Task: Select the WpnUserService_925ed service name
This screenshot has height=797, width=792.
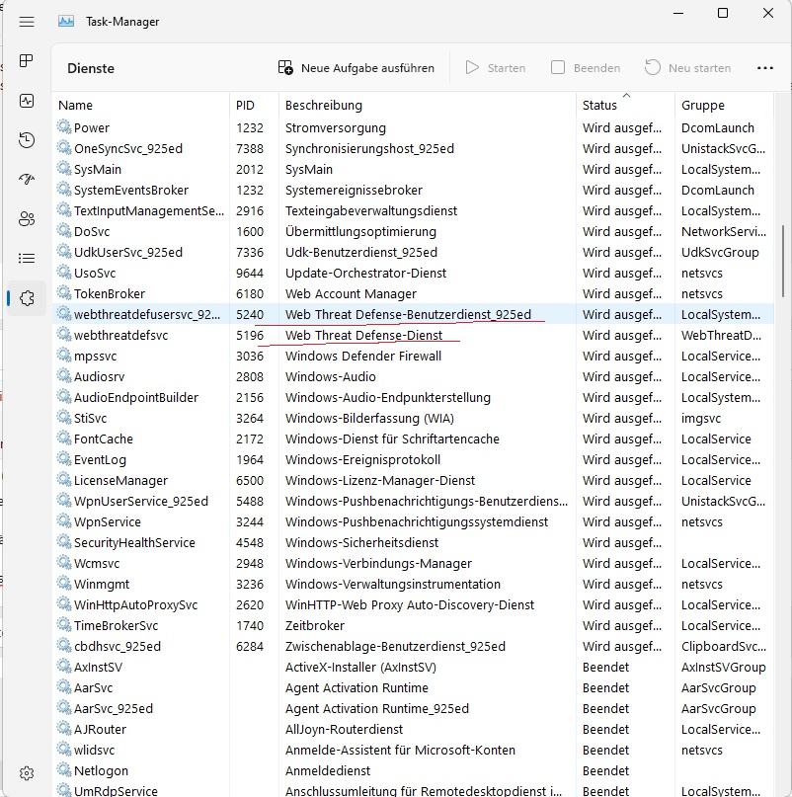Action: [x=141, y=501]
